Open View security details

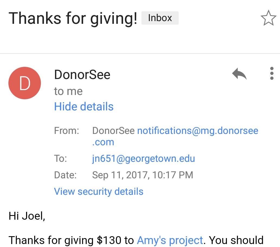[99, 191]
